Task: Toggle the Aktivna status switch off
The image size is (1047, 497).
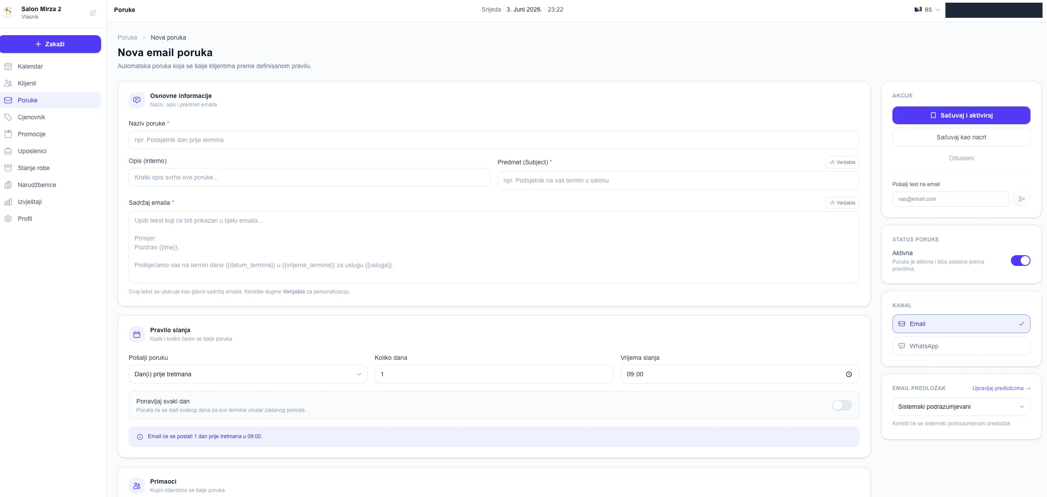Action: tap(1020, 261)
